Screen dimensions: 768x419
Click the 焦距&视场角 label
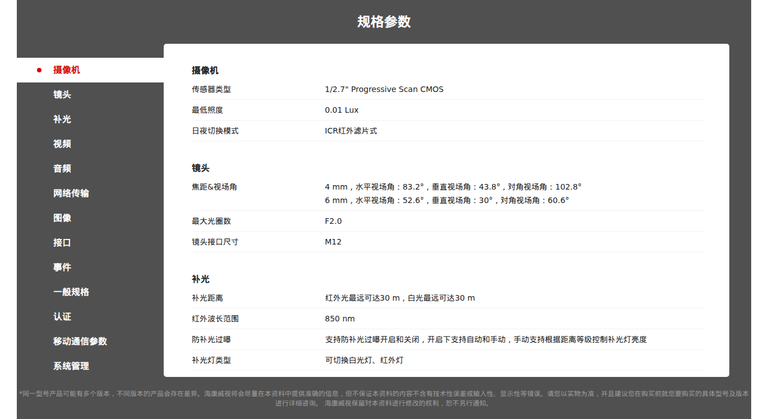(x=214, y=187)
